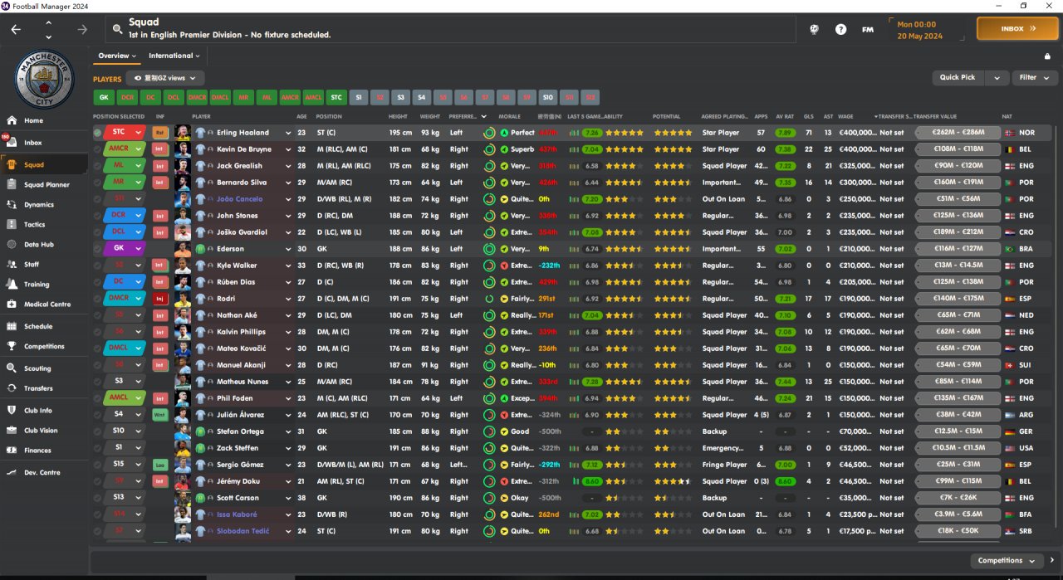Image resolution: width=1063 pixels, height=580 pixels.
Task: Select the S3 substitute pill
Action: (x=400, y=97)
